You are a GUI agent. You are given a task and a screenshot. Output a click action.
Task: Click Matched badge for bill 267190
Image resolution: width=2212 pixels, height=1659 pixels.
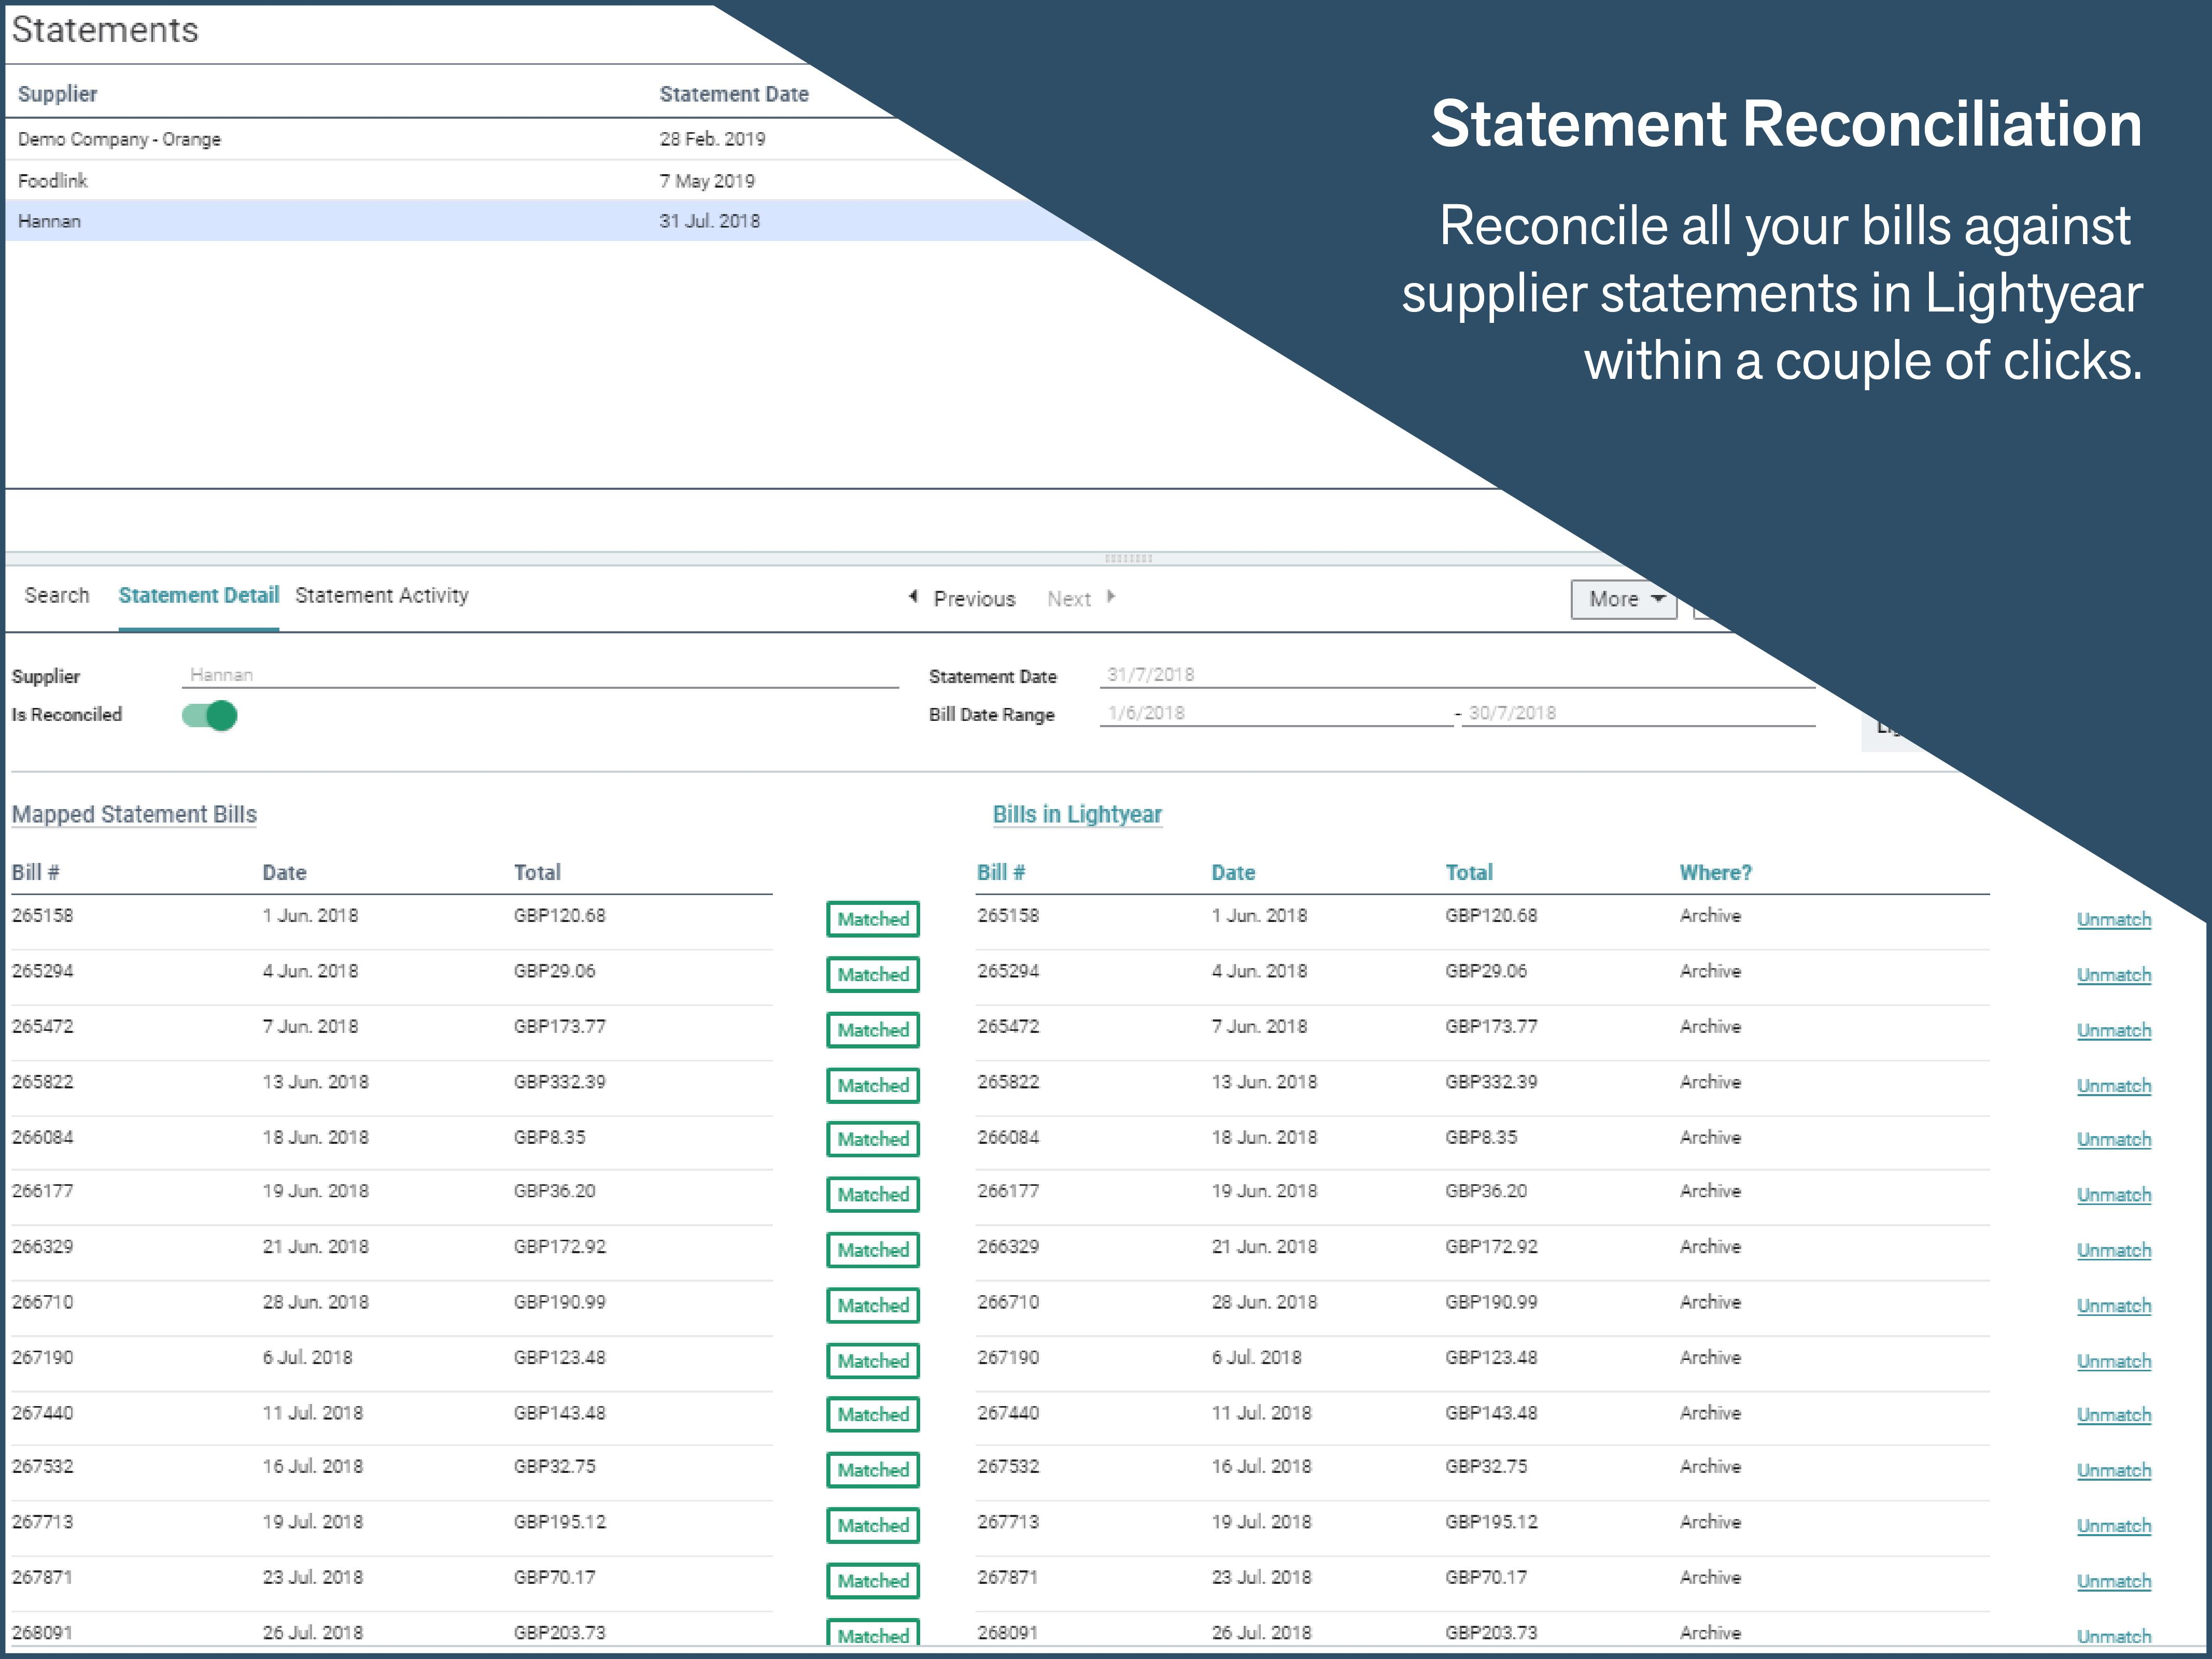point(872,1361)
